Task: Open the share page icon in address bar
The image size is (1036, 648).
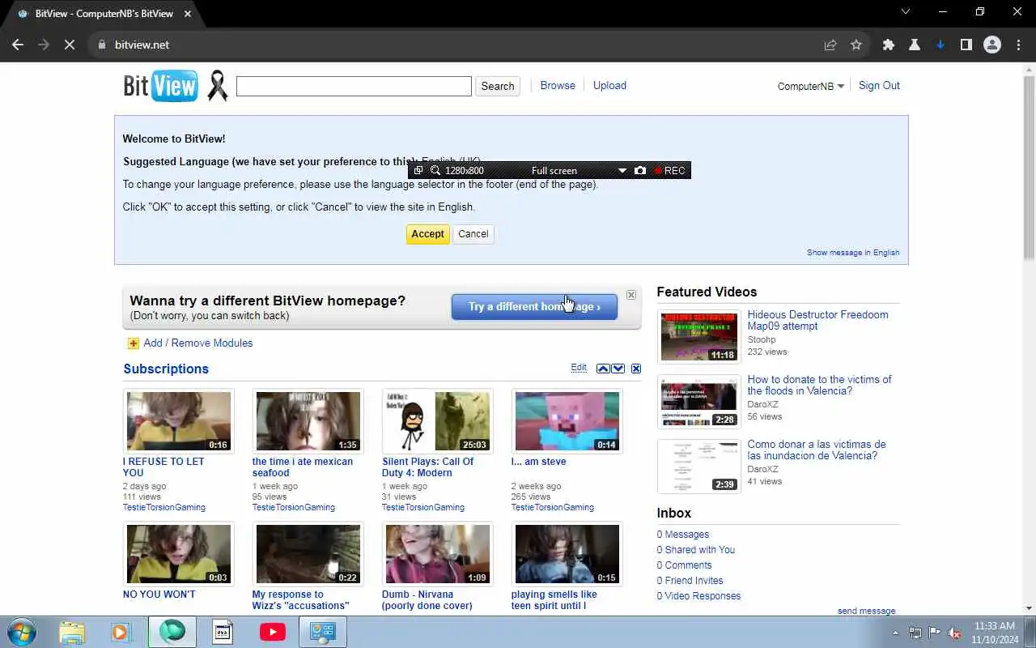Action: (x=830, y=45)
